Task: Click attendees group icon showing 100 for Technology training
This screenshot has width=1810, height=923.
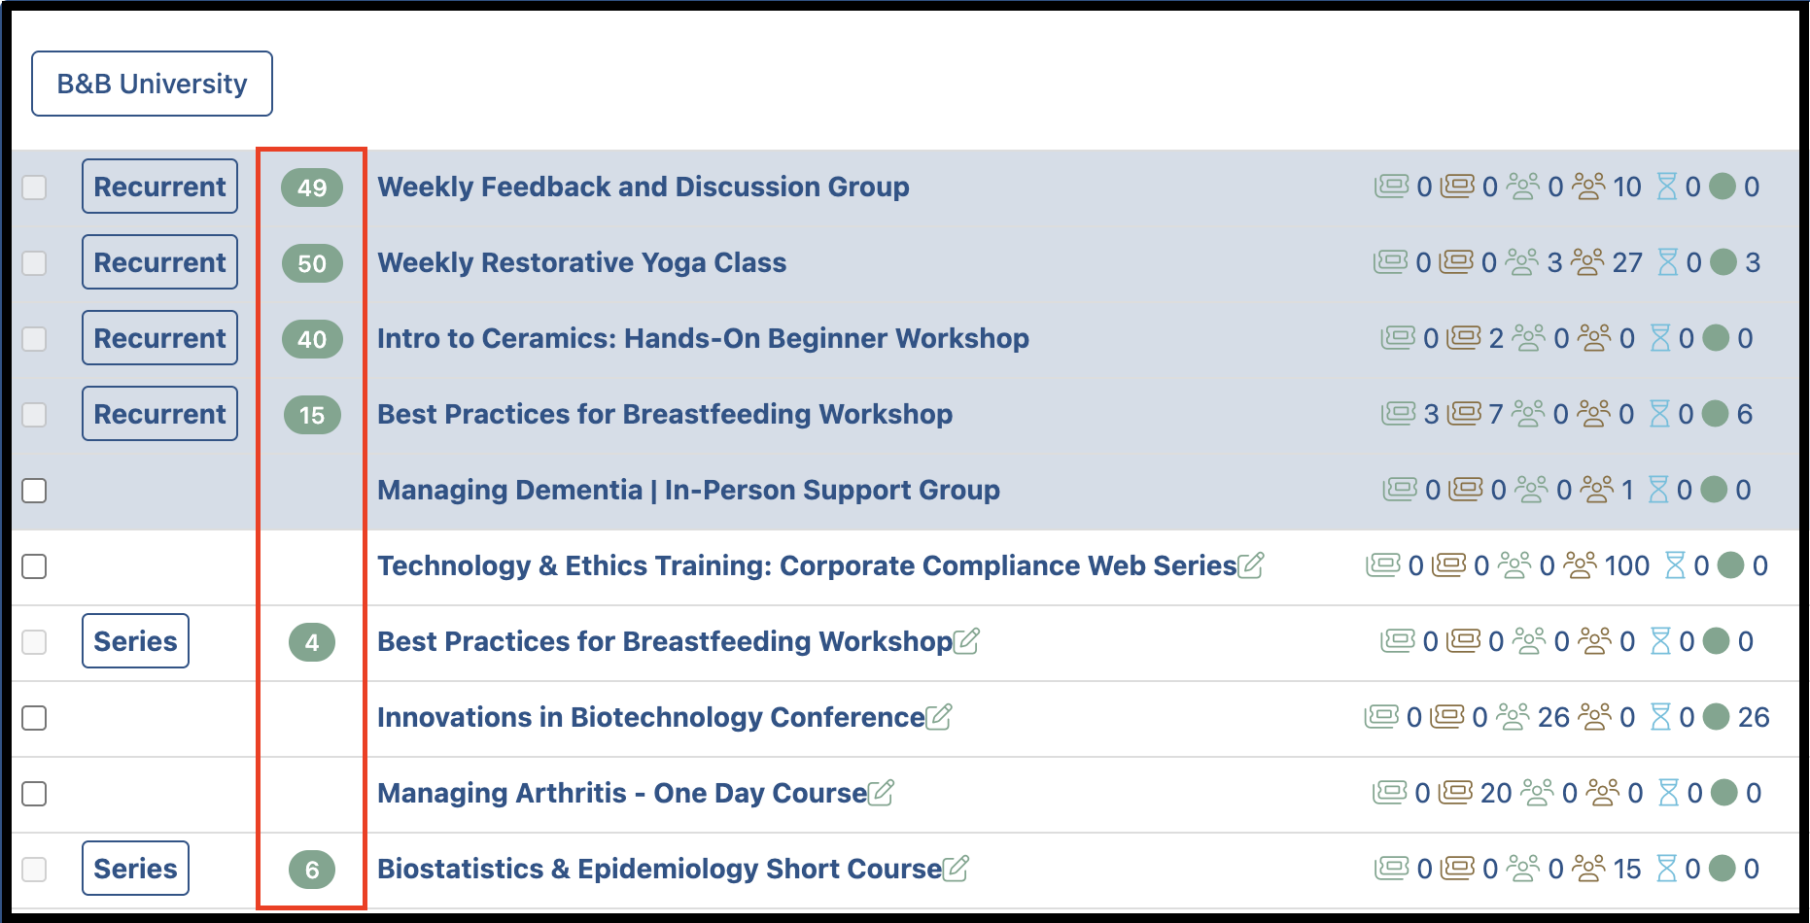Action: [1581, 565]
